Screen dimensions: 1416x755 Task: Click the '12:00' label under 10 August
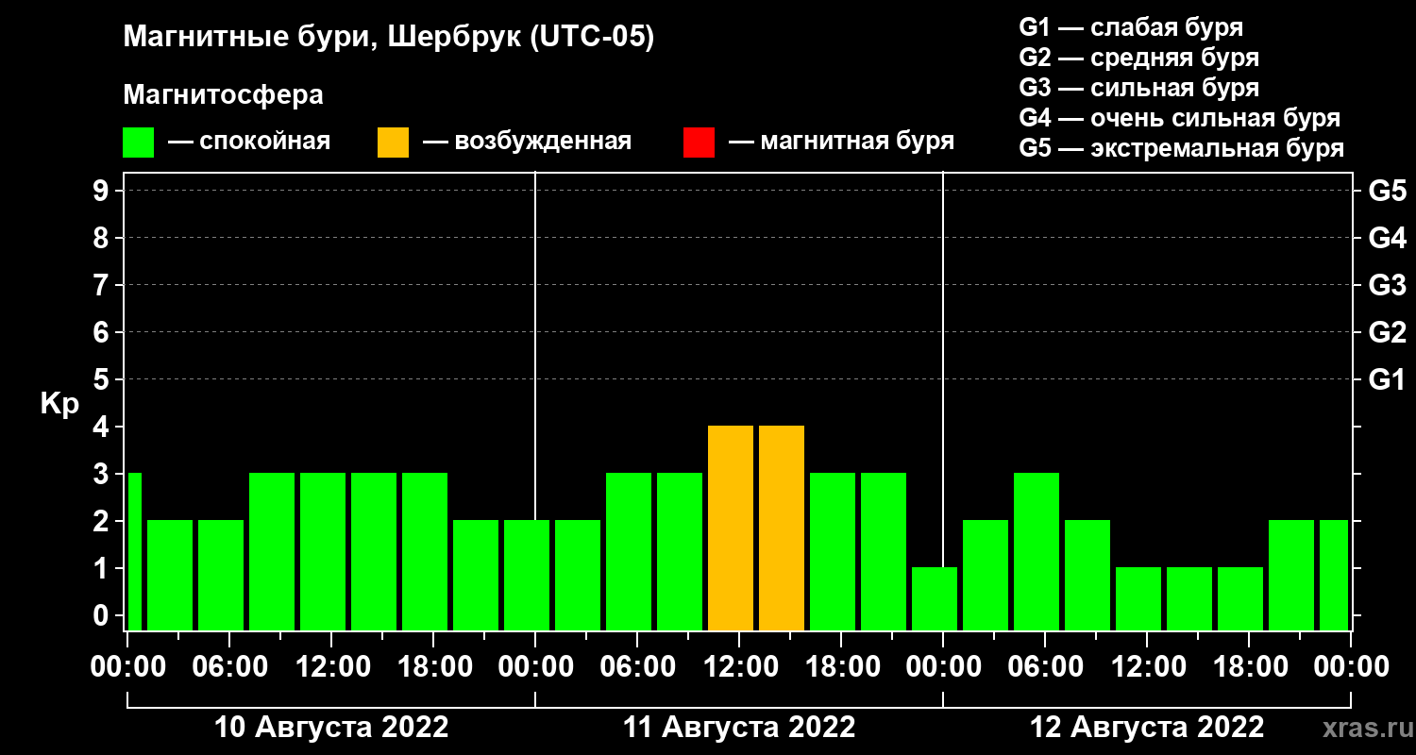[331, 667]
